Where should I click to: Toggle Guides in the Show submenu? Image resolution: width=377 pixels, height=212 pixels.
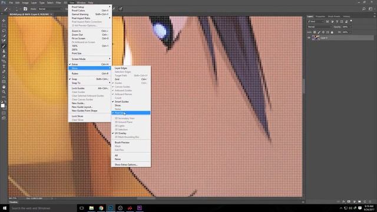(x=131, y=83)
